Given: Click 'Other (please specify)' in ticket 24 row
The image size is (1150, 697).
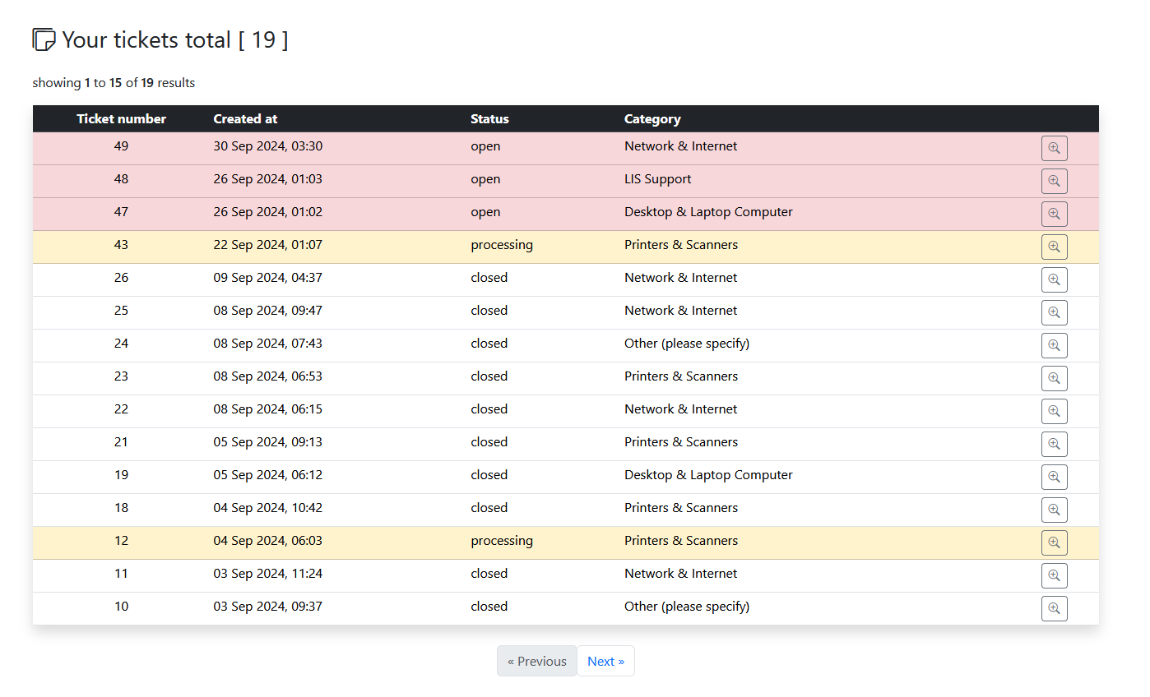Looking at the screenshot, I should (x=687, y=344).
